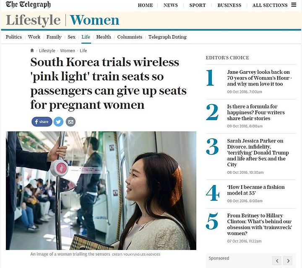Image resolution: width=302 pixels, height=268 pixels.
Task: Open Sarah Jessica Parker article
Action: click(x=258, y=152)
